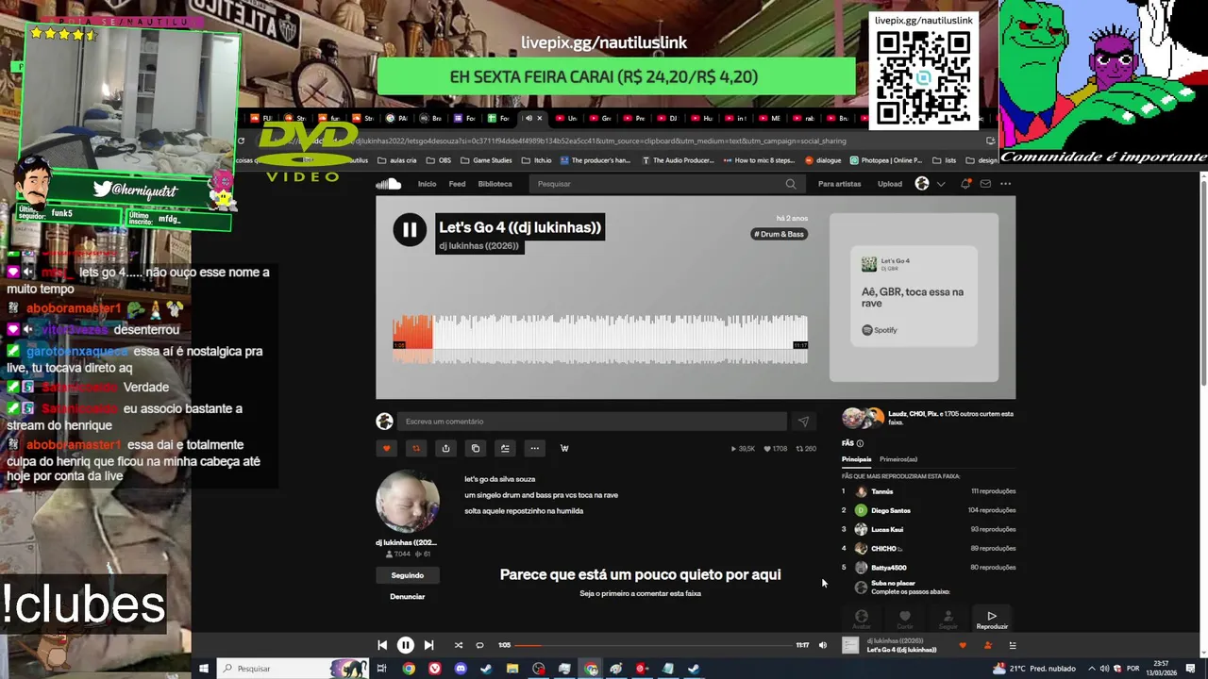1208x679 pixels.
Task: Open fan Diego Santos profile
Action: 891,510
